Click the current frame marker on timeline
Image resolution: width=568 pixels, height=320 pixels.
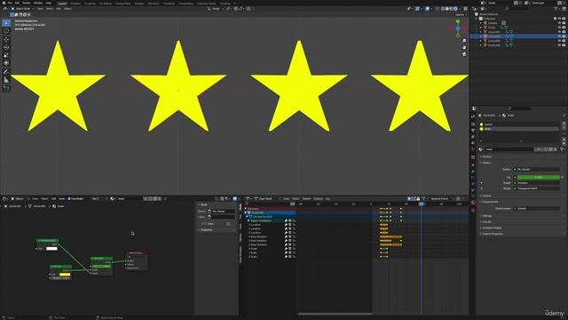[421, 204]
